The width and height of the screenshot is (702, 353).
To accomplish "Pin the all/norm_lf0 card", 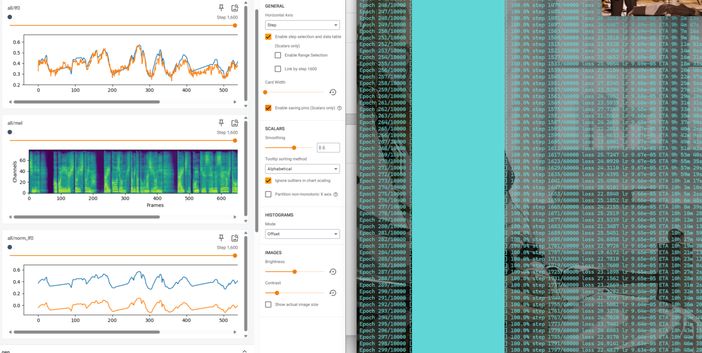I will (x=221, y=238).
